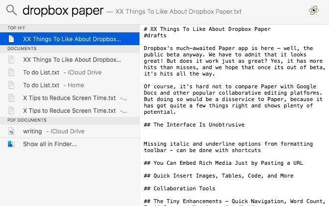
Task: Click the app icon beside the search field
Action: 314,10
